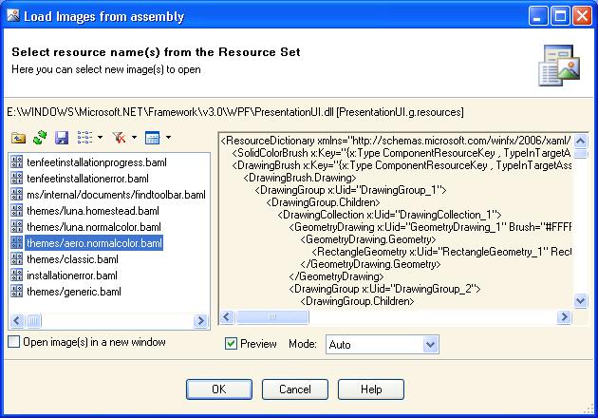598x418 pixels.
Task: Open the list view mode dropdown arrow
Action: [100, 138]
